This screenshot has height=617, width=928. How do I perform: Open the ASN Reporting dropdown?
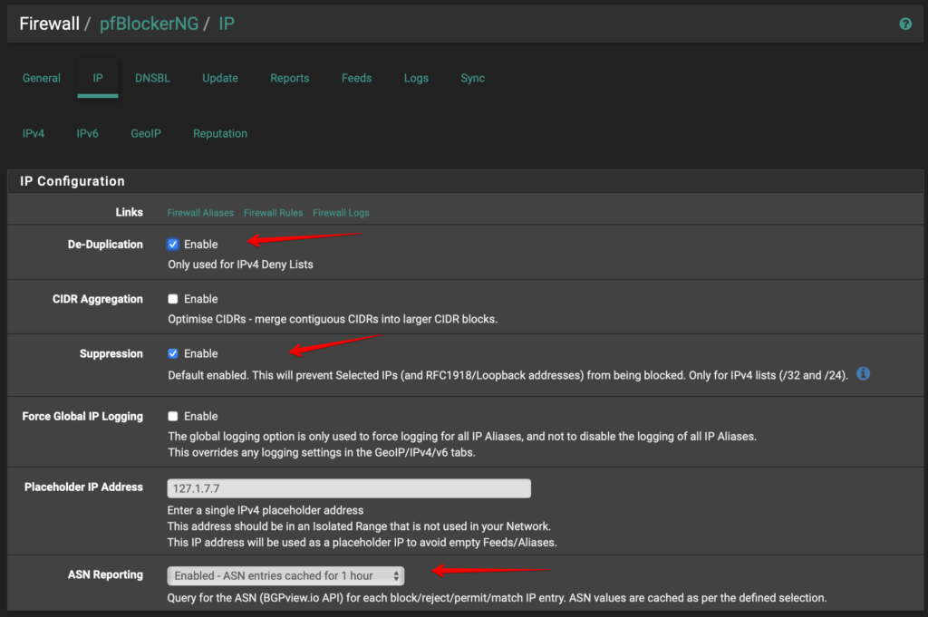tap(285, 575)
